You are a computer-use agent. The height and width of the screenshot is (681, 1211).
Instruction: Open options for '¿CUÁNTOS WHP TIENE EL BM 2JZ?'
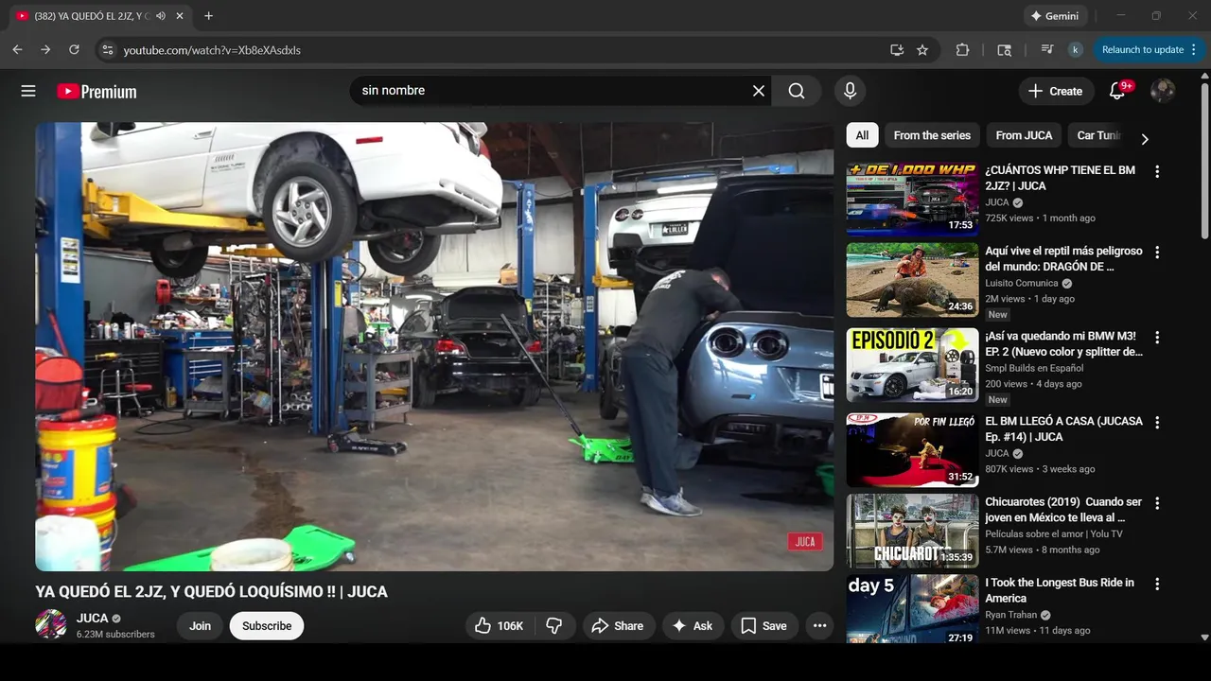pos(1156,171)
